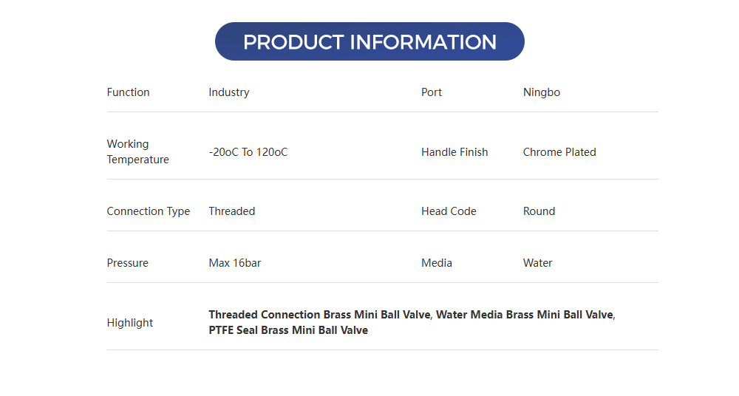
Task: Click the -20oC To 120oC value
Action: coord(248,152)
